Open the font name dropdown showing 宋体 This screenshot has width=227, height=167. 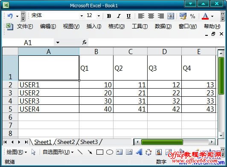(81, 16)
